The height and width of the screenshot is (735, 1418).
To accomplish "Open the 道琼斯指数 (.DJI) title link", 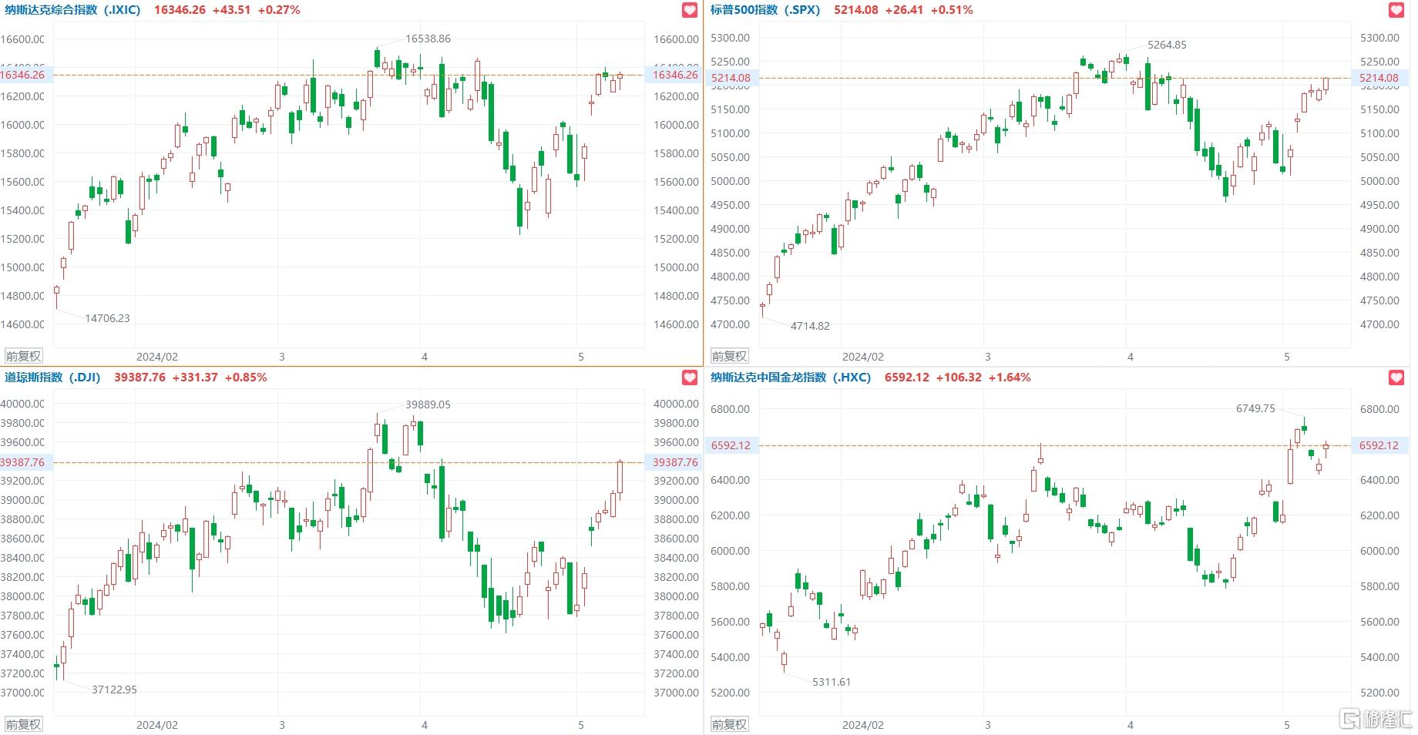I will [52, 378].
